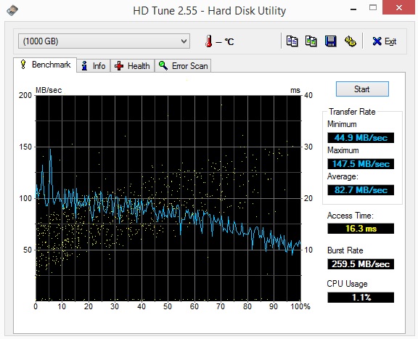This screenshot has width=418, height=339.
Task: Switch to the Health tab
Action: [132, 66]
